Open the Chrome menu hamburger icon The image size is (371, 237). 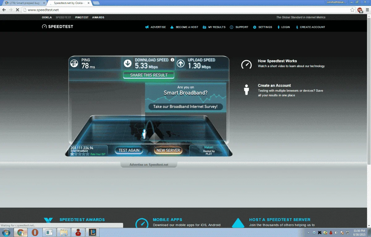[x=367, y=10]
